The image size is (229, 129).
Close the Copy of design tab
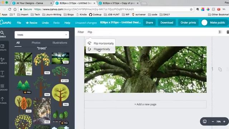pyautogui.click(x=137, y=3)
